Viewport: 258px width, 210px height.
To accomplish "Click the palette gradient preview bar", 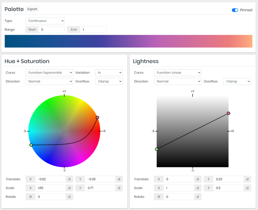I will [x=128, y=41].
